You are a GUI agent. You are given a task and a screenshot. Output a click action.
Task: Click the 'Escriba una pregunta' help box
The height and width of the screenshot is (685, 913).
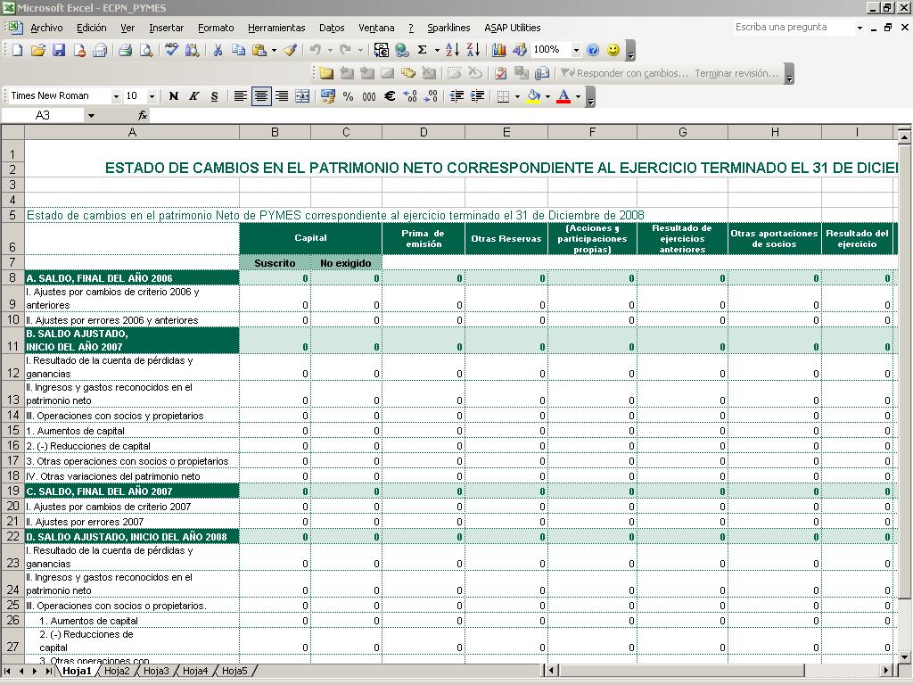coord(794,28)
